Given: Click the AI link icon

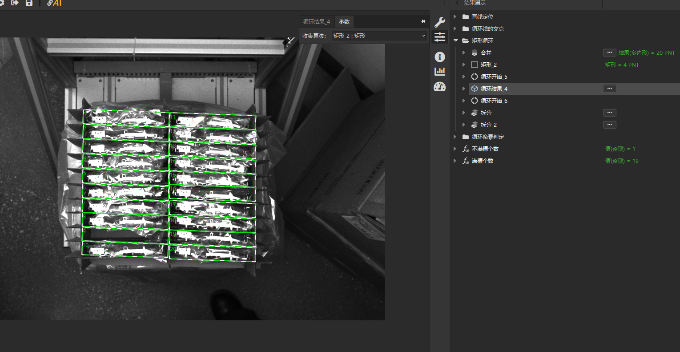Looking at the screenshot, I should (54, 3).
